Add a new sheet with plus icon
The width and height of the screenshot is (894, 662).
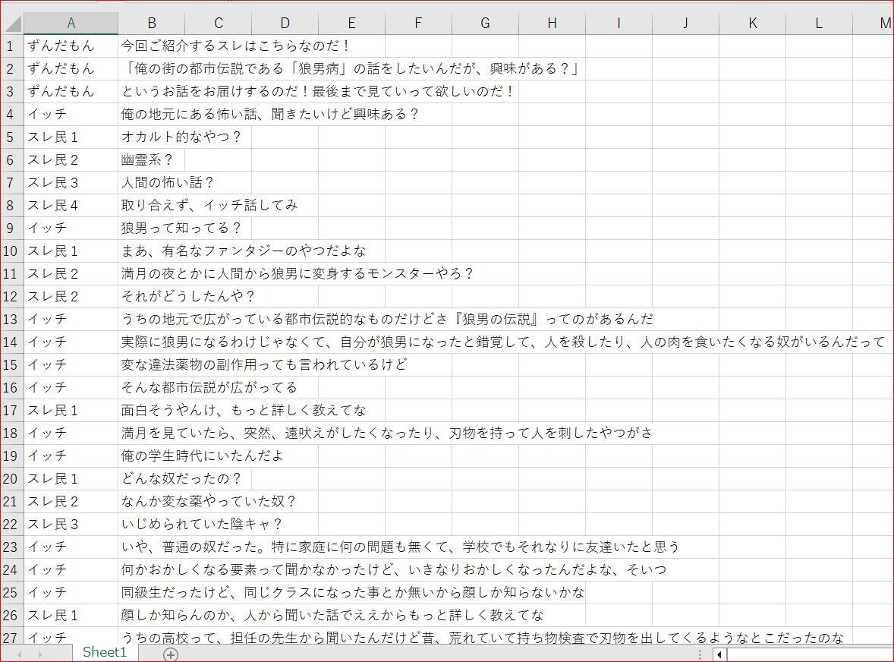tap(171, 654)
